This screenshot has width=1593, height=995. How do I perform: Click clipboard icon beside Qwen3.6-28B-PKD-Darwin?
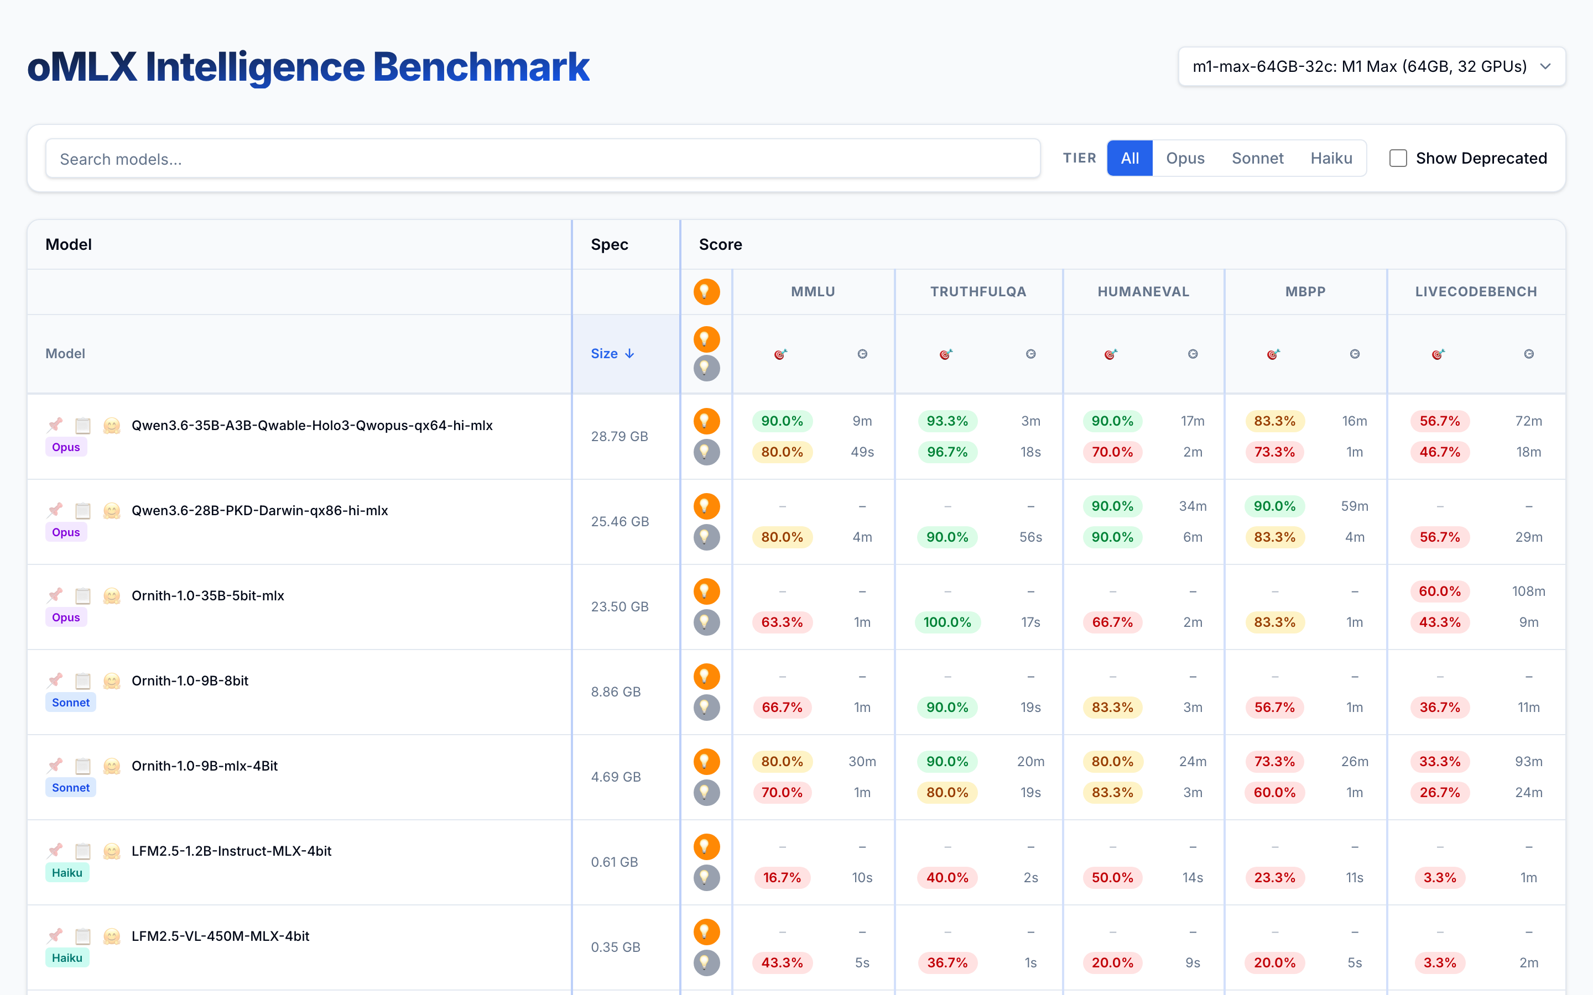[83, 510]
